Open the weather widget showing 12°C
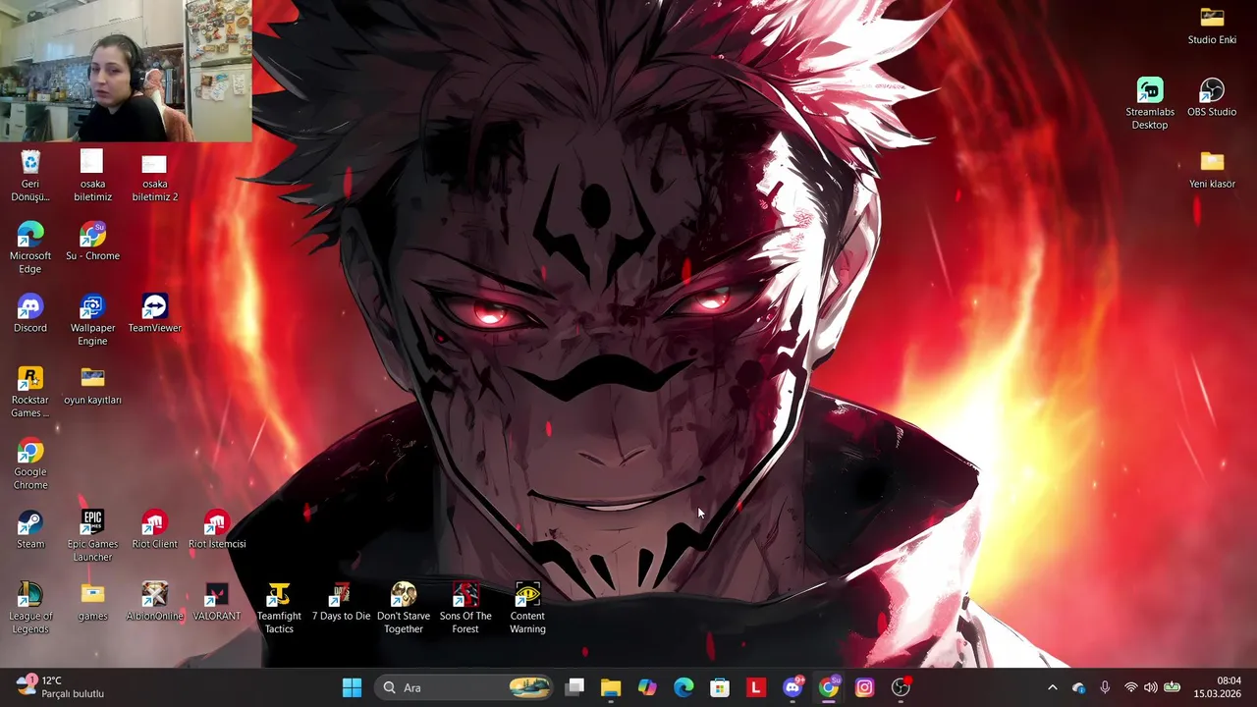The height and width of the screenshot is (707, 1257). tap(61, 687)
